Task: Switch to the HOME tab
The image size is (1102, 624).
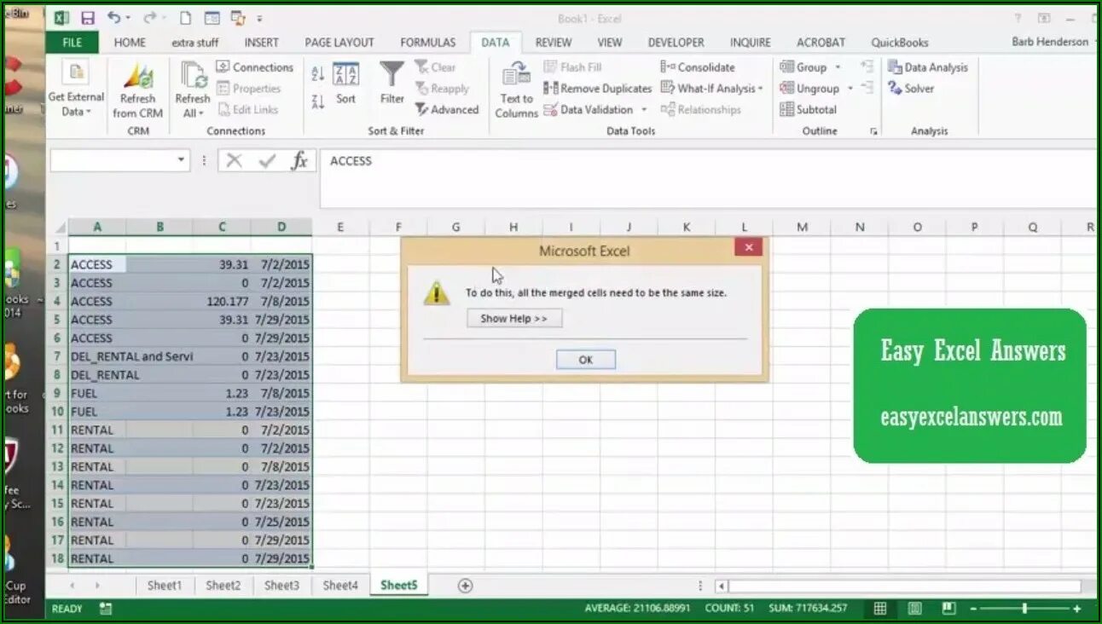Action: [130, 43]
